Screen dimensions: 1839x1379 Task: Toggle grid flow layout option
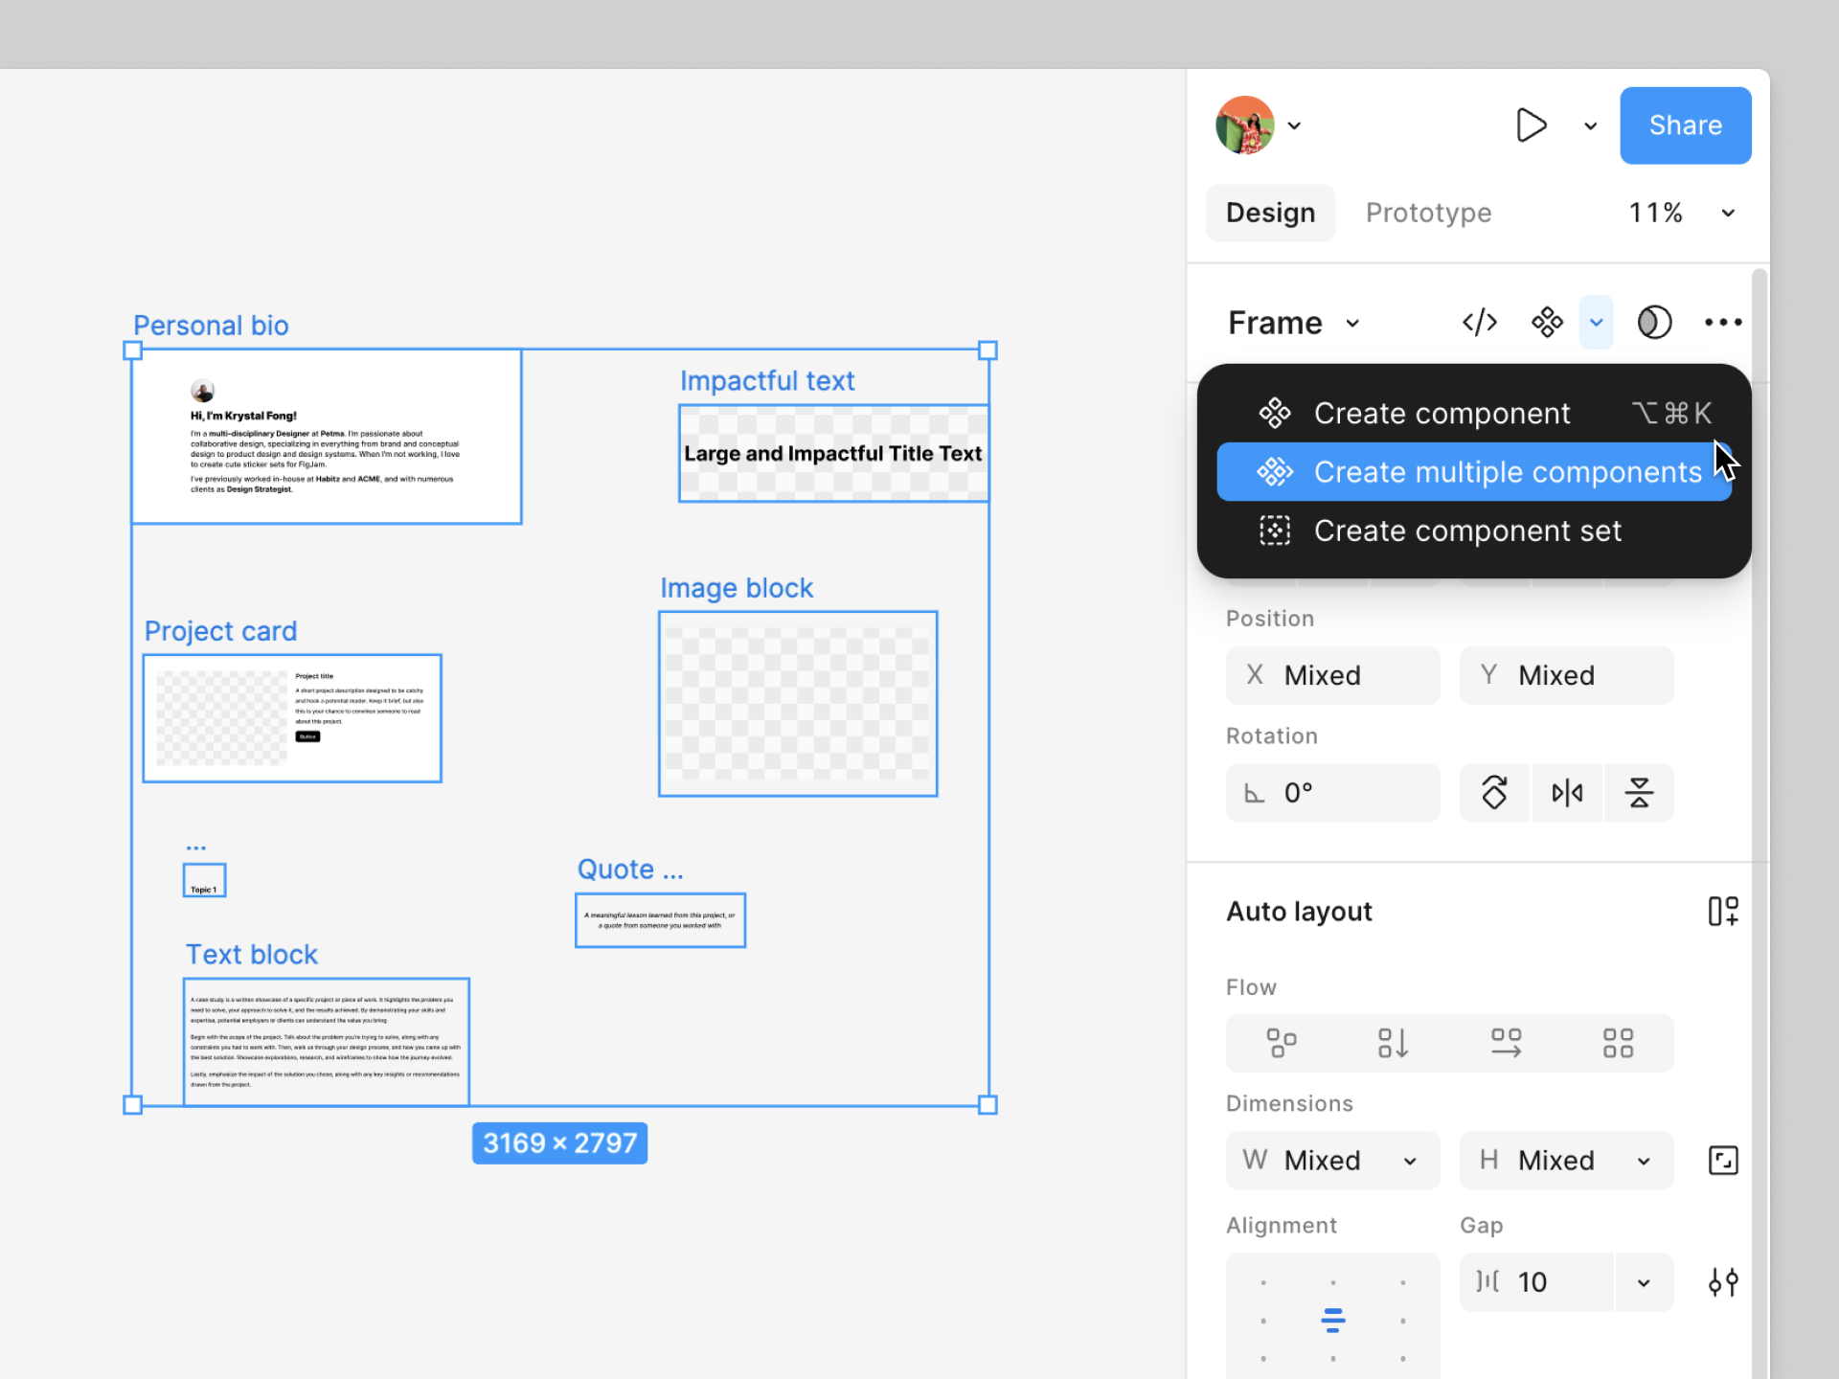[x=1618, y=1043]
